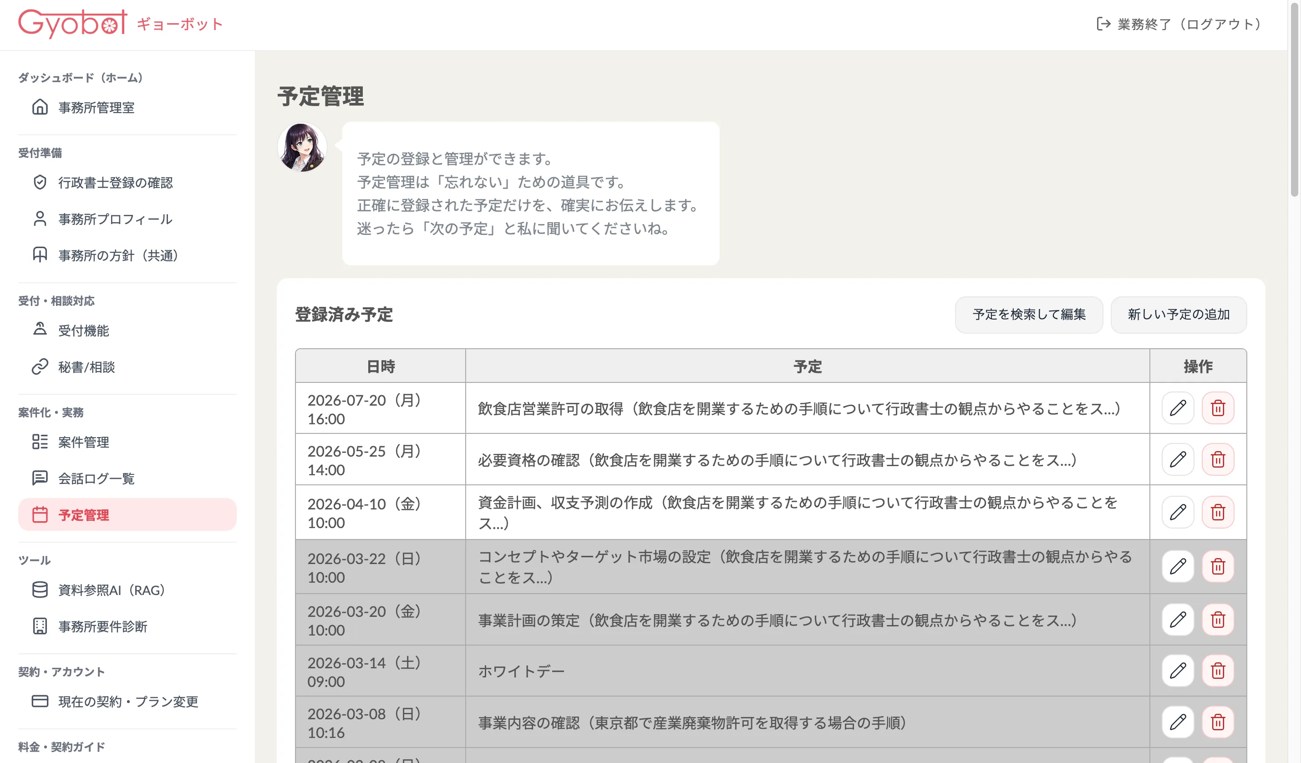Open 事務所管理室 from the sidebar
1301x763 pixels.
(x=96, y=107)
